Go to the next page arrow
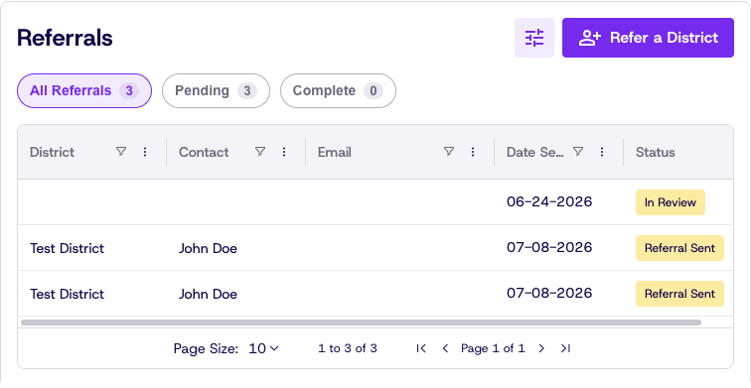 tap(541, 348)
